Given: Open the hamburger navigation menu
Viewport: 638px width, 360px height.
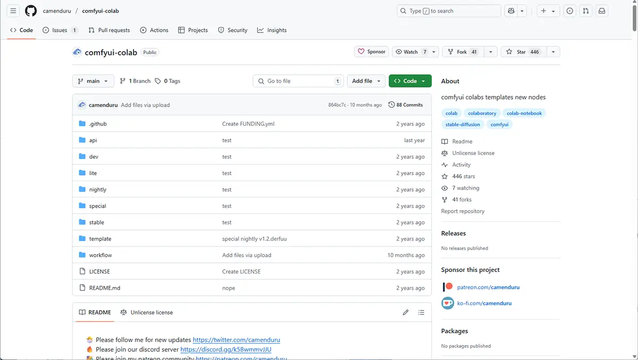Looking at the screenshot, I should (x=13, y=11).
